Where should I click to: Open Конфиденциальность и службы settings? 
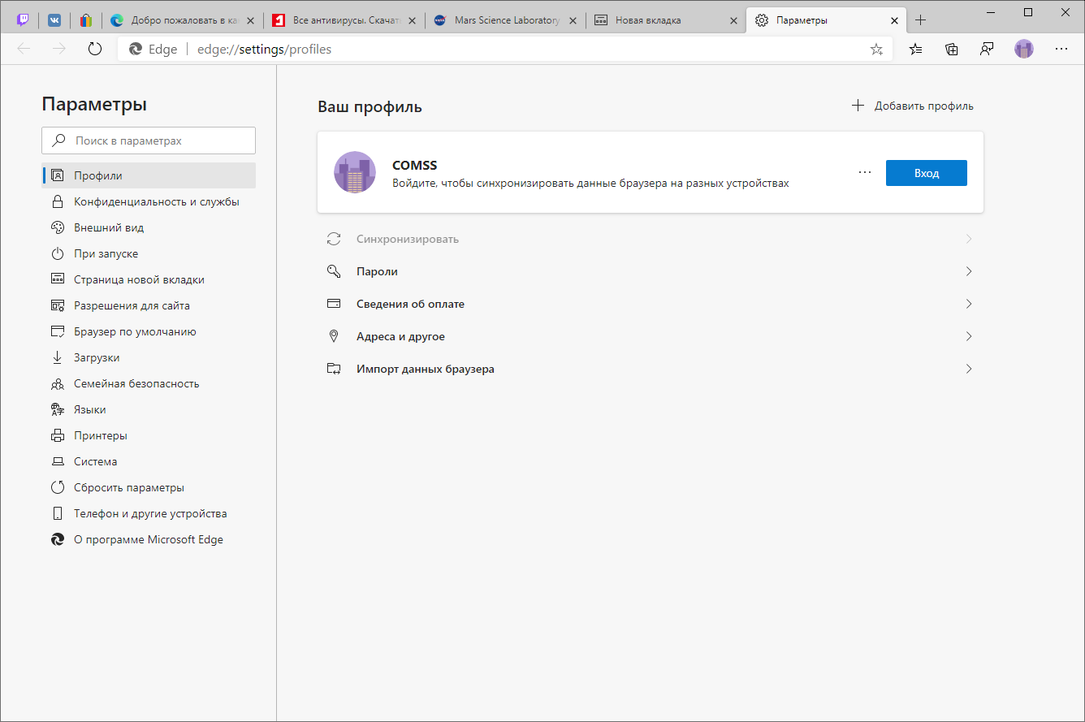pos(156,201)
